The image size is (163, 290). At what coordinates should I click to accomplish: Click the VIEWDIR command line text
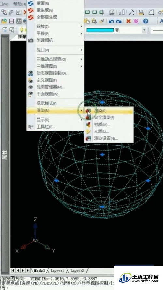64,279
